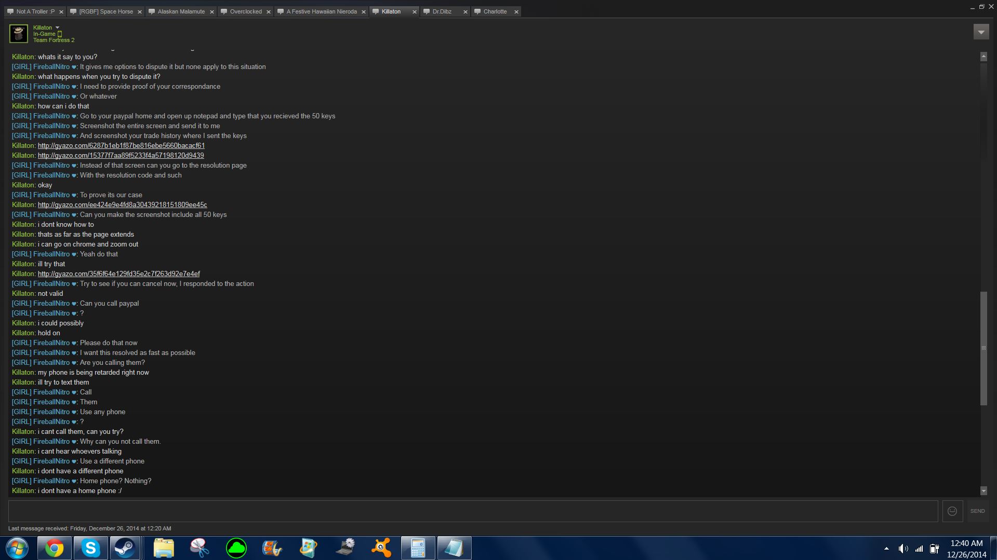
Task: Open the Avast antivirus taskbar icon
Action: 381,548
